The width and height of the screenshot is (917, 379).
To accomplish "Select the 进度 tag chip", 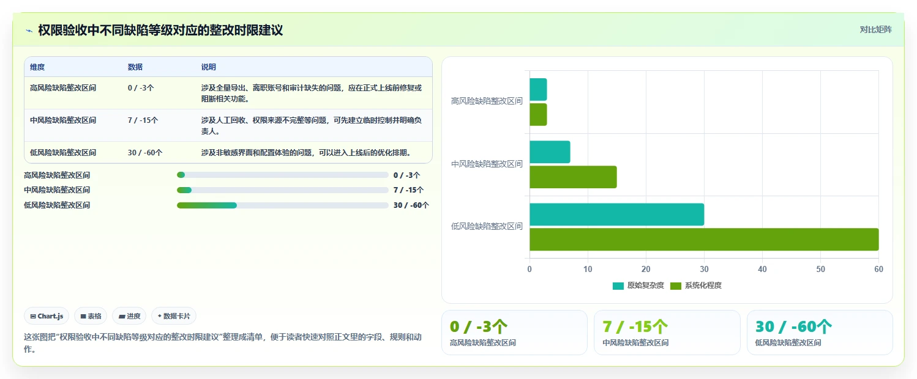I will [x=129, y=316].
